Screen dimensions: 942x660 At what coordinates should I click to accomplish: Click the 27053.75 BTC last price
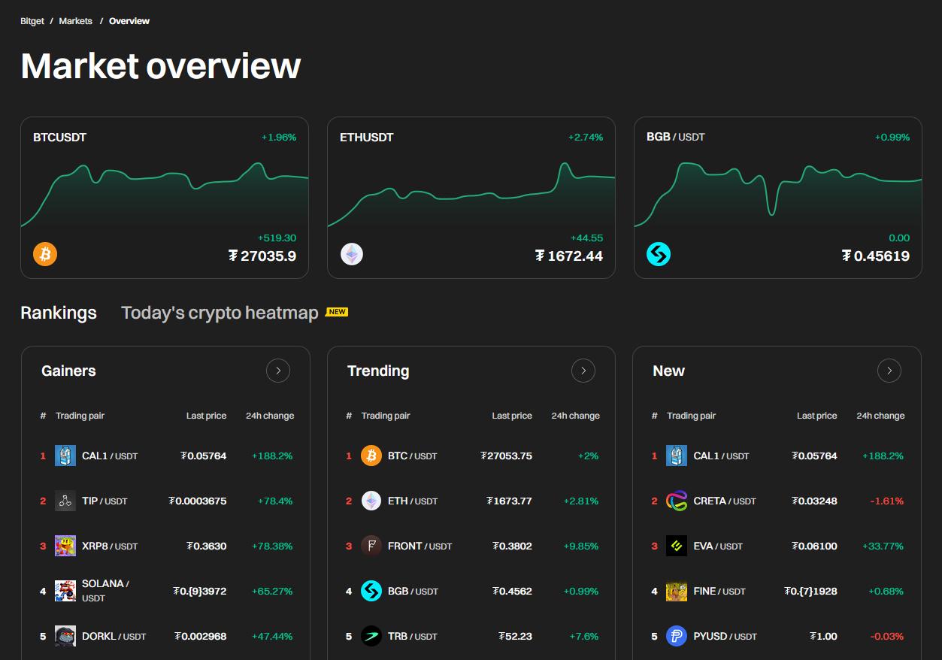pyautogui.click(x=507, y=456)
